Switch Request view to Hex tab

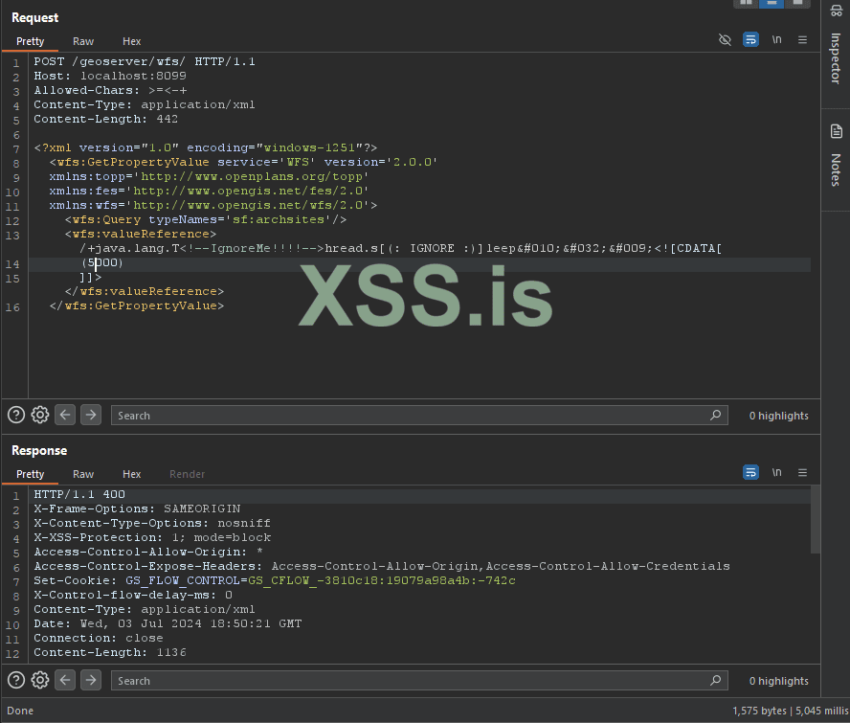click(131, 41)
